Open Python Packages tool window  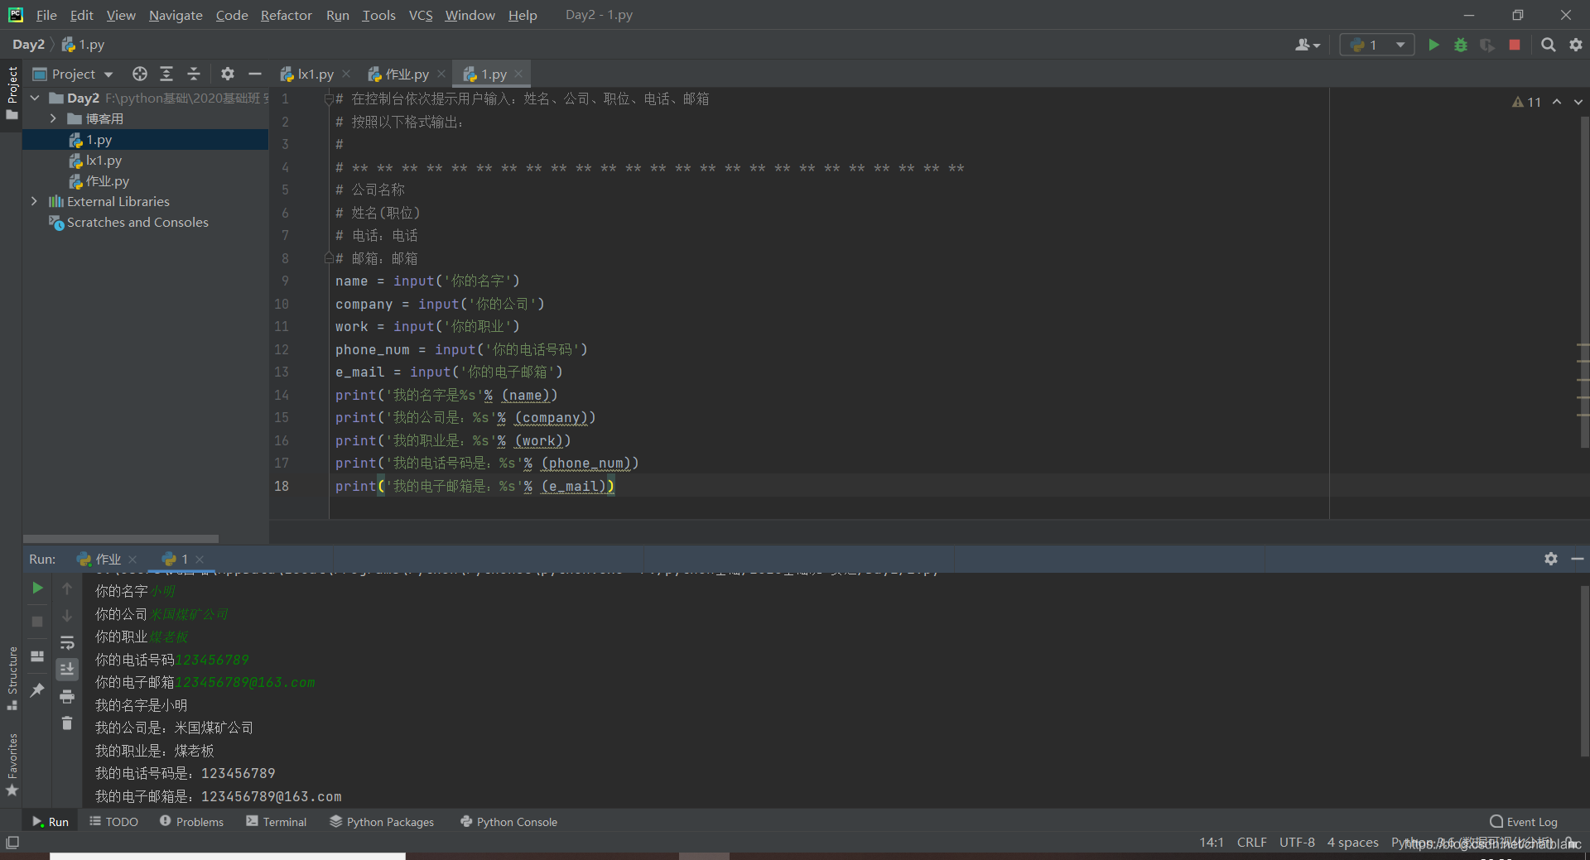point(382,821)
